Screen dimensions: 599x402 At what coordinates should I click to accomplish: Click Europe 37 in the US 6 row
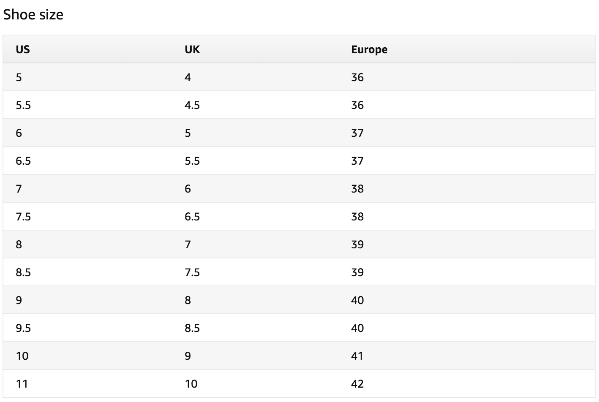[357, 133]
